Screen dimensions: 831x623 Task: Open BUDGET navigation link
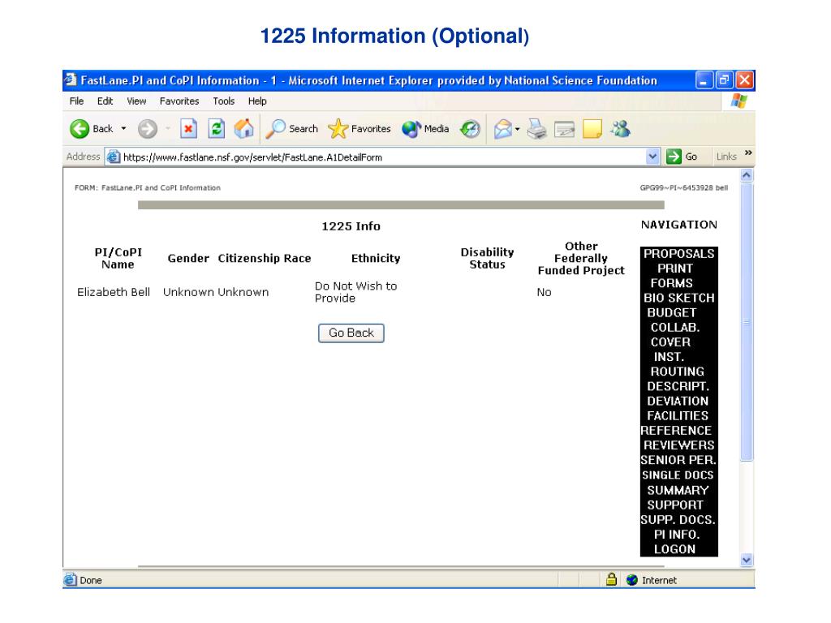pos(671,313)
